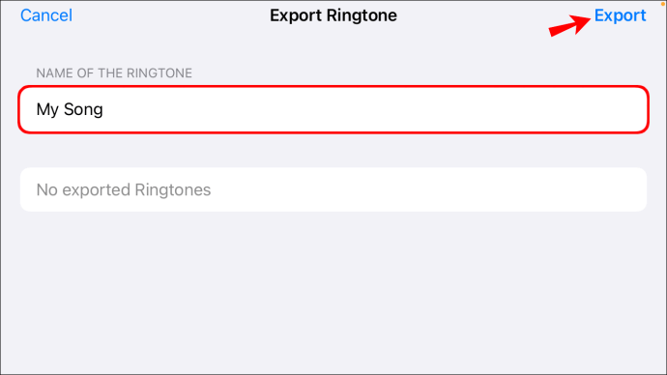This screenshot has height=375, width=667.
Task: Tap the empty exported ringtones list
Action: point(333,189)
